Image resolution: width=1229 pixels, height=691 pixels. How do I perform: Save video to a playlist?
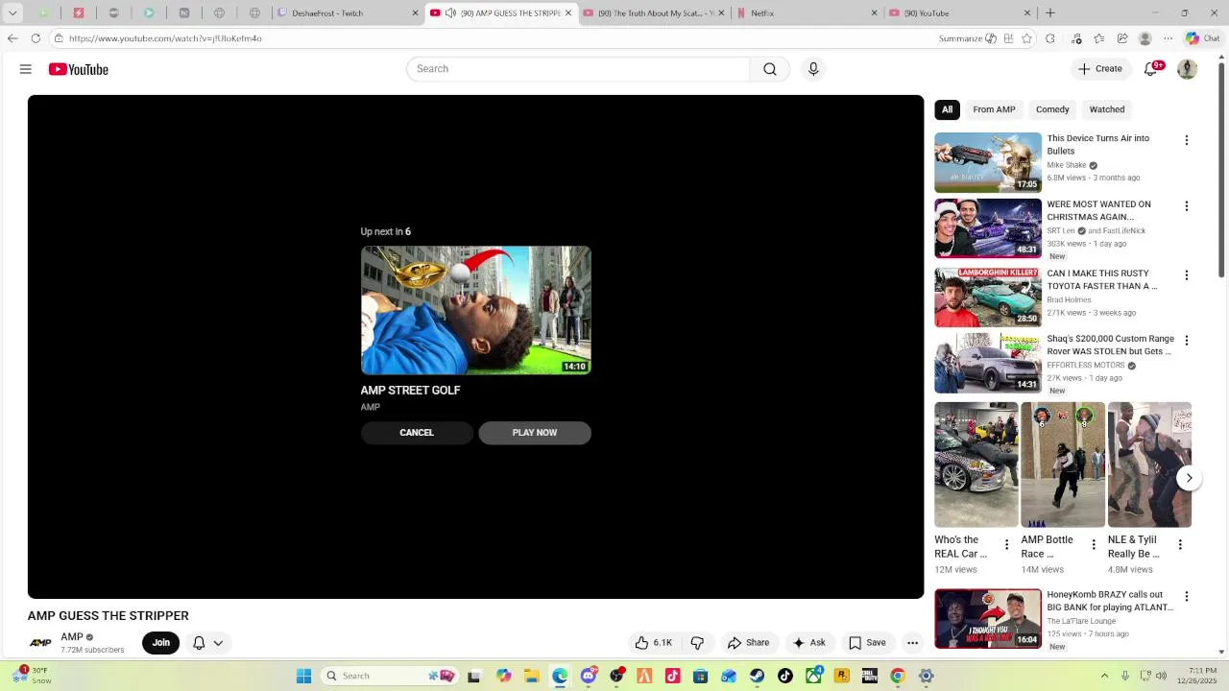[867, 643]
